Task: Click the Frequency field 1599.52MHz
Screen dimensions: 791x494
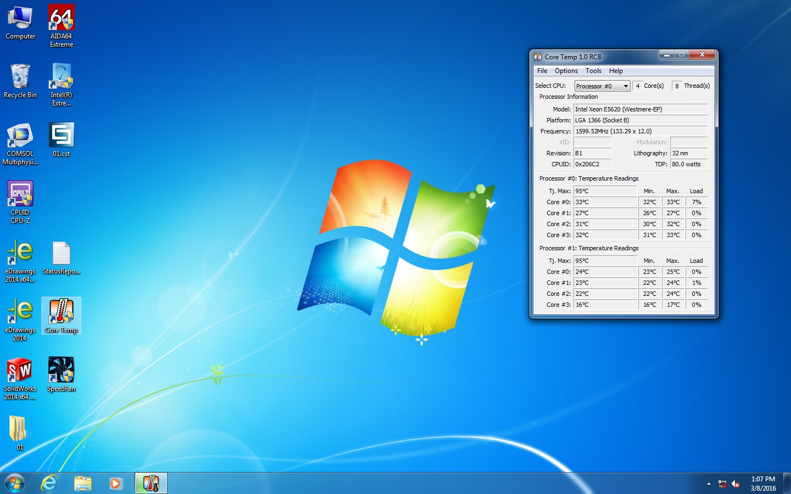Action: 641,131
